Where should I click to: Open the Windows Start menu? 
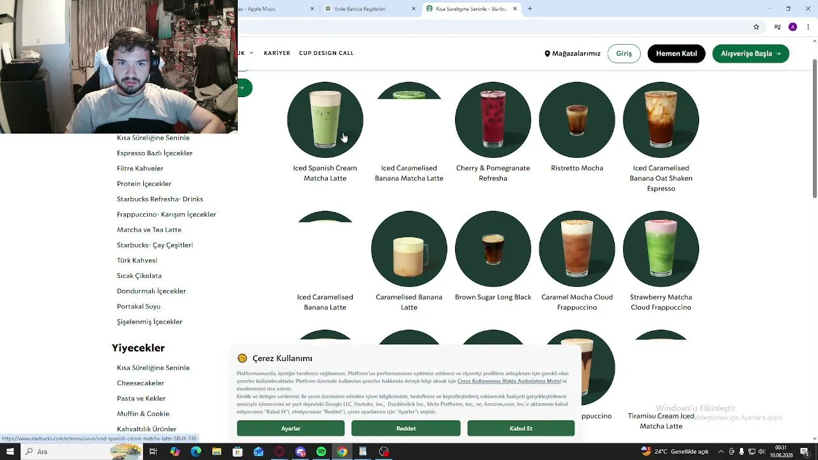[x=10, y=452]
